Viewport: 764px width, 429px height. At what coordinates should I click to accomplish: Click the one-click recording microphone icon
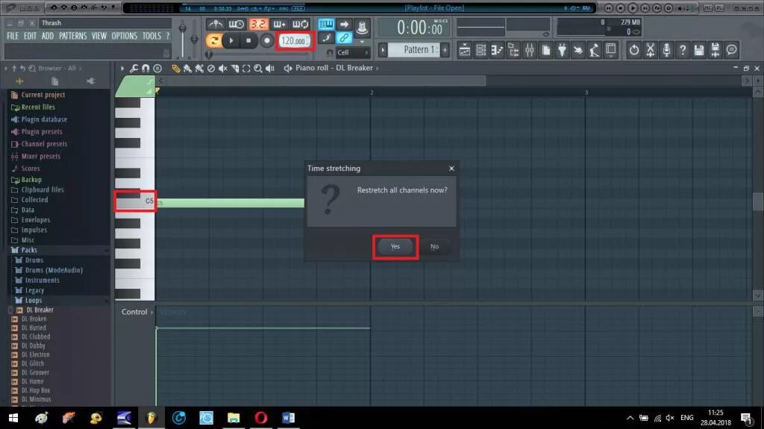tap(666, 50)
